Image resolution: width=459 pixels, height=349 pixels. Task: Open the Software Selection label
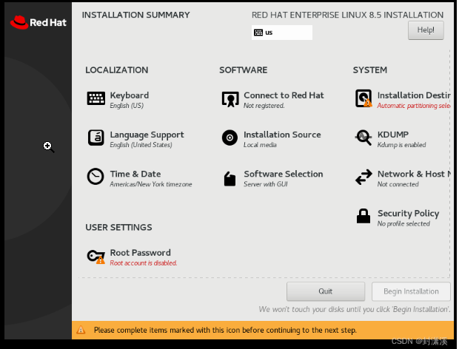coord(283,174)
